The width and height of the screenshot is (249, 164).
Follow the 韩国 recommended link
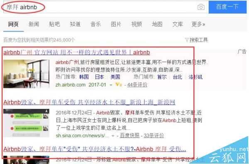(84, 77)
